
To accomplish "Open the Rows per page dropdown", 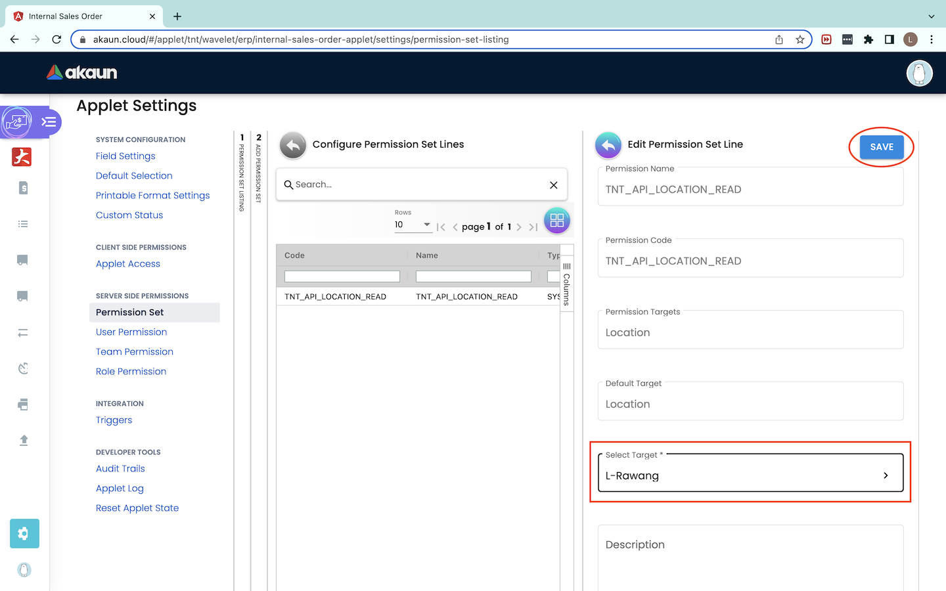I will tap(413, 225).
